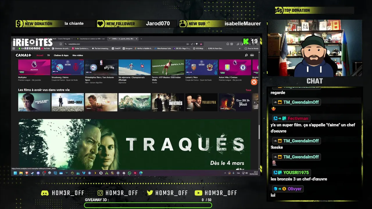Show next films in the carousel
372x209 pixels.
[x=255, y=102]
